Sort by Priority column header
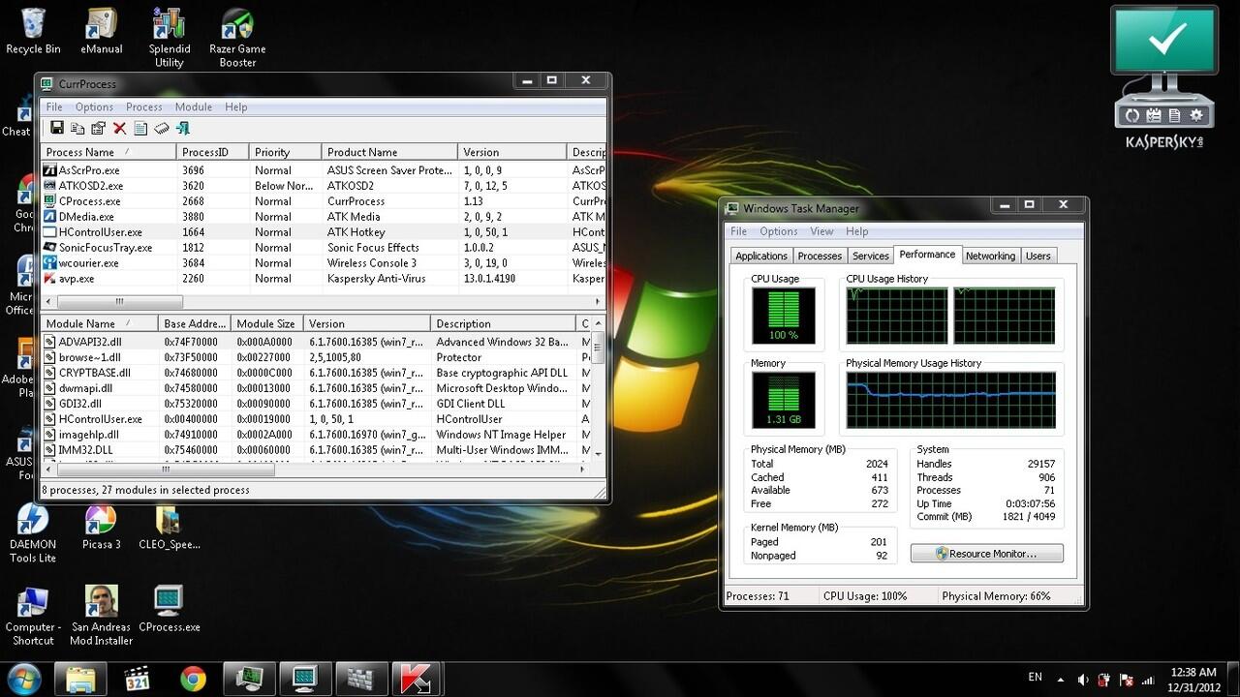This screenshot has width=1240, height=697. tap(285, 152)
